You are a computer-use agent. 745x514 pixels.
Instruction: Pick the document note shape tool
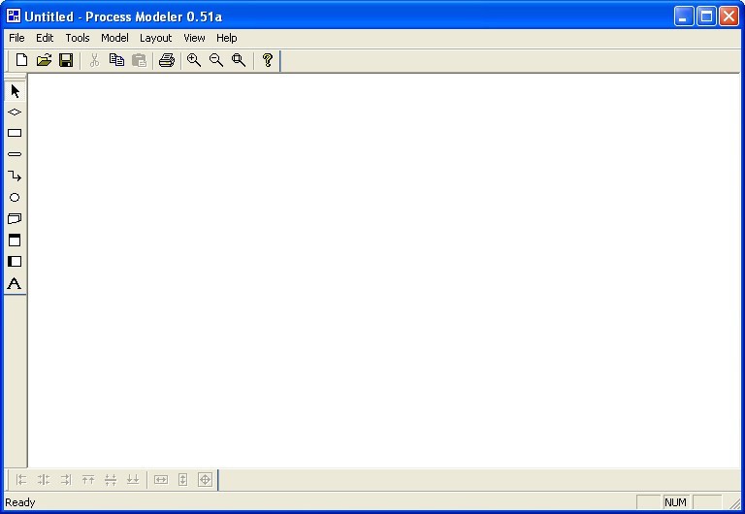15,219
